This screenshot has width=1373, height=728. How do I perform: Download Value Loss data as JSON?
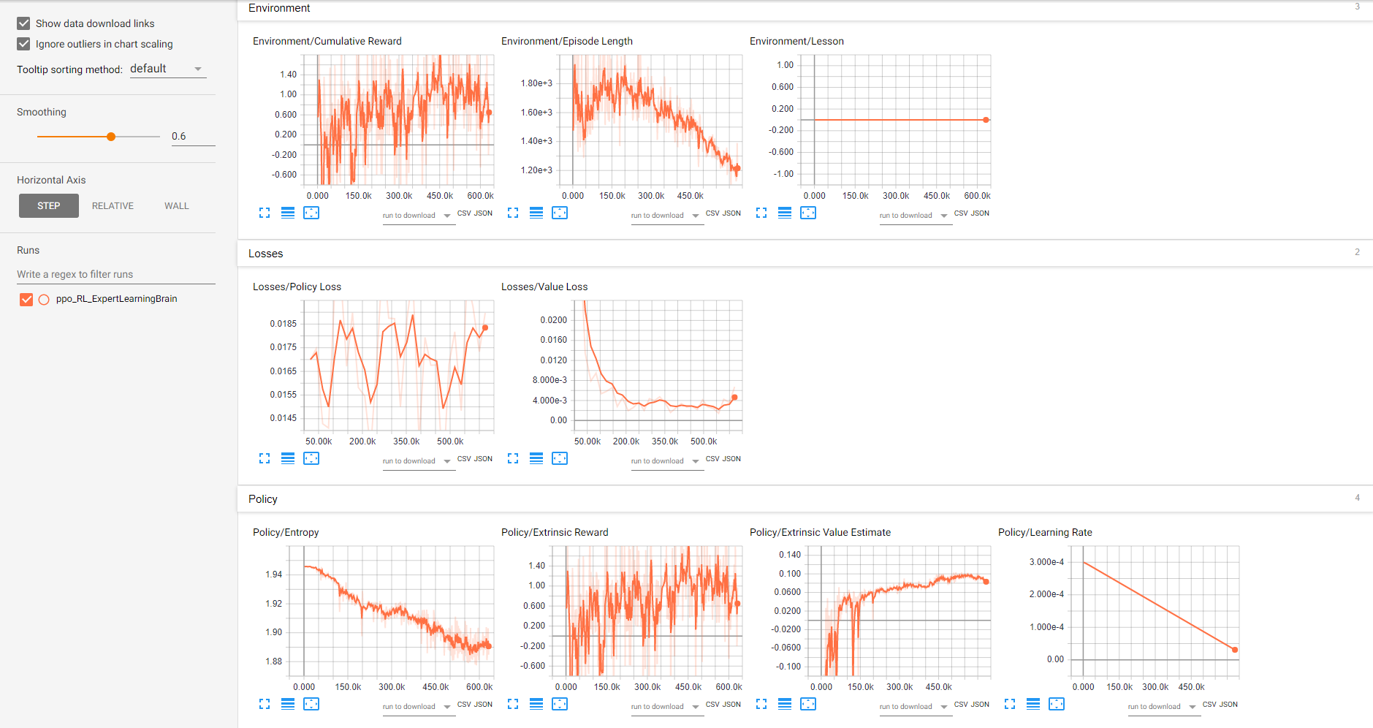pyautogui.click(x=731, y=459)
